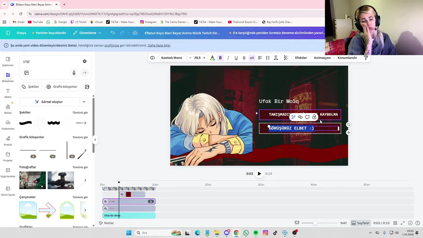Enter fullscreen presentation mode

click(403, 223)
